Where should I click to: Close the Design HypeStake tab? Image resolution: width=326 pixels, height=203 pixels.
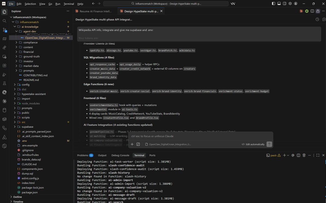(x=161, y=11)
